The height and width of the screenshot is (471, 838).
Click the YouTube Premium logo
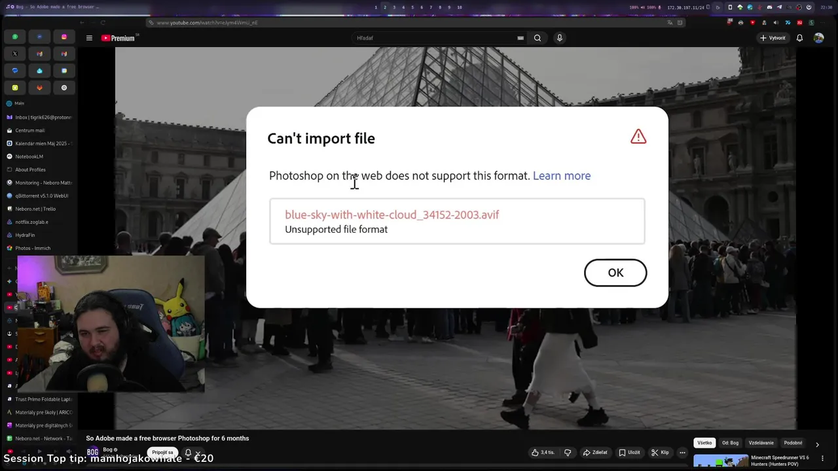(118, 38)
